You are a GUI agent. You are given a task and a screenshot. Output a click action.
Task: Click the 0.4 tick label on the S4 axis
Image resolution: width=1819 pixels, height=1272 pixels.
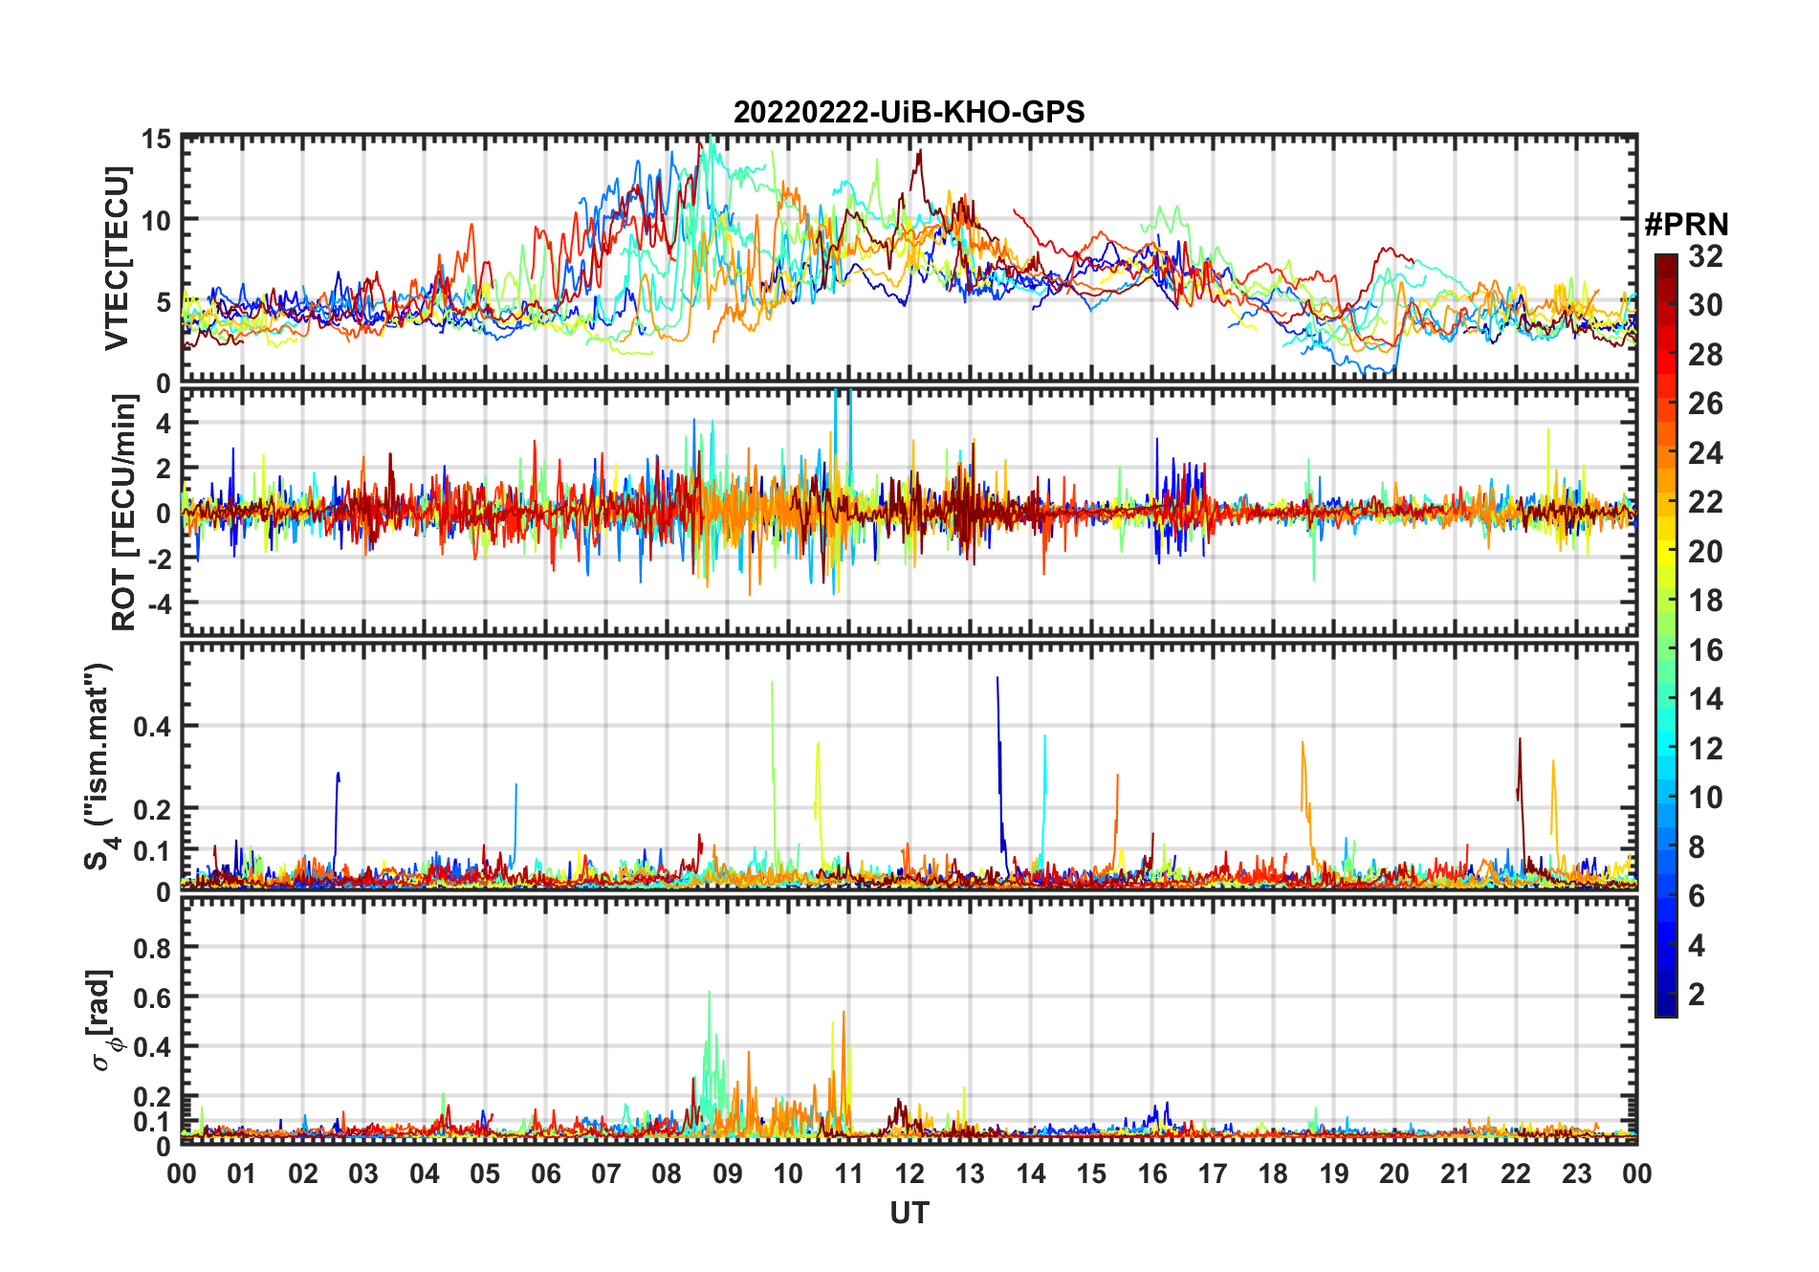[152, 727]
